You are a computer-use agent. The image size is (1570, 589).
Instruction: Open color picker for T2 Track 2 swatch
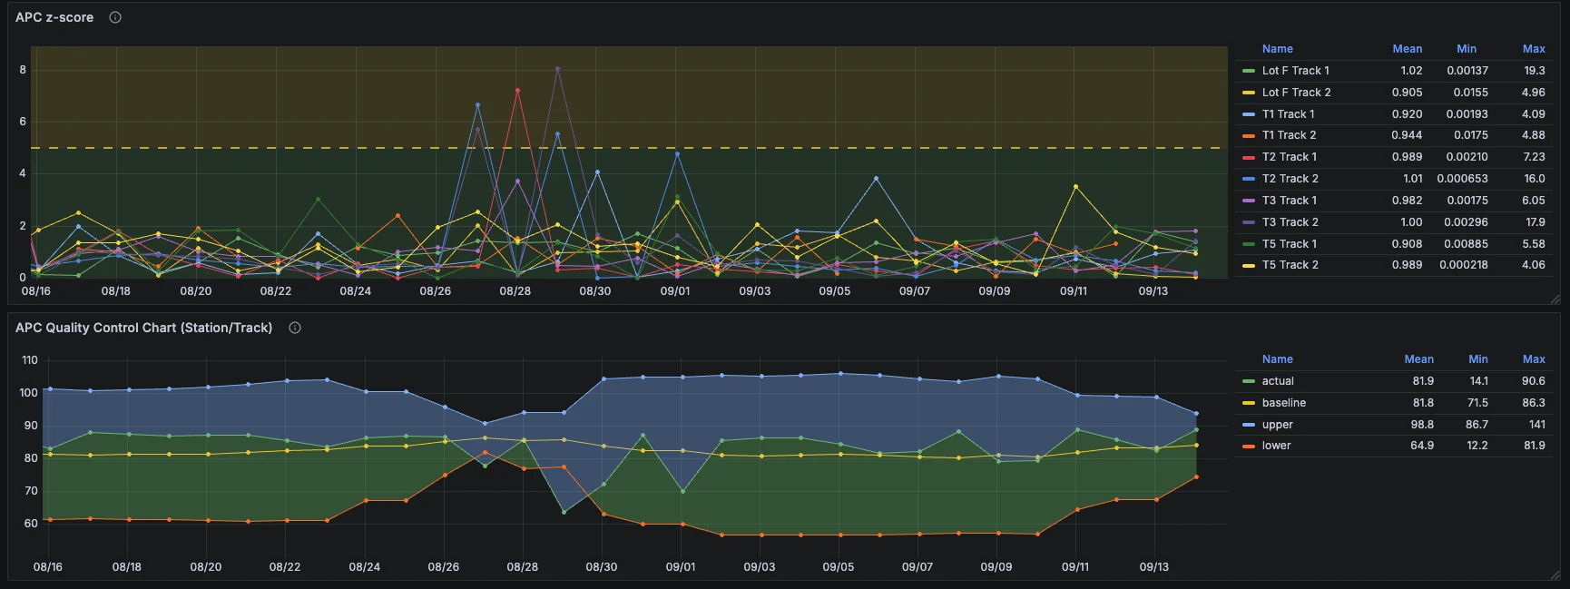[1248, 179]
